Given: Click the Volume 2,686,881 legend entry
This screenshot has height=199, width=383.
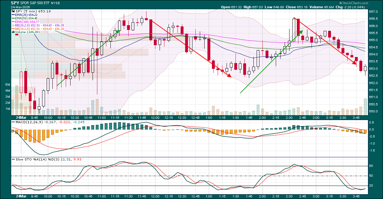Looking at the screenshot, I should (x=27, y=32).
